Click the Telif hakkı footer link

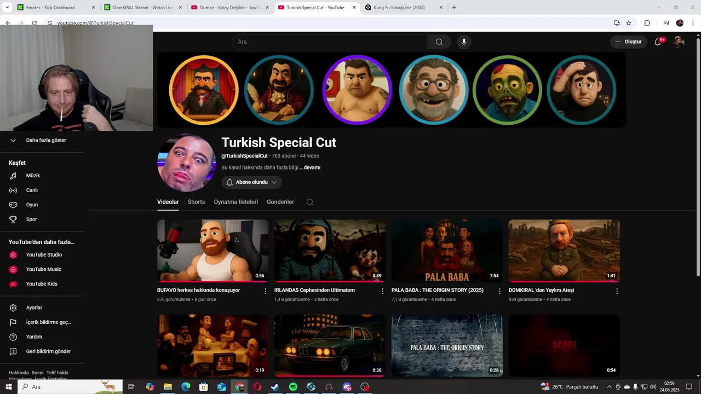tap(58, 373)
